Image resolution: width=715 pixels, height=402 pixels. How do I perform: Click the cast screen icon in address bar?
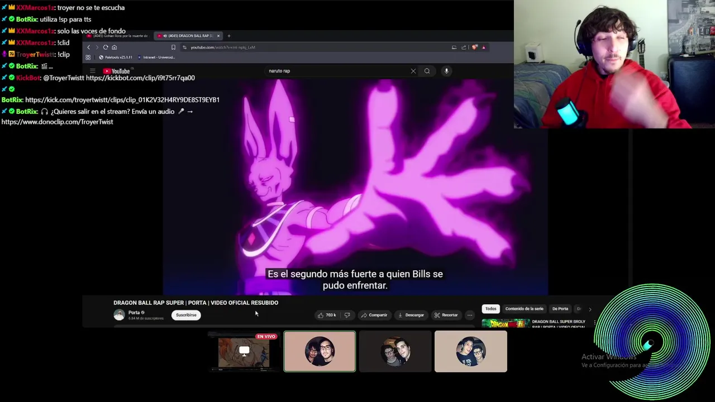point(454,47)
